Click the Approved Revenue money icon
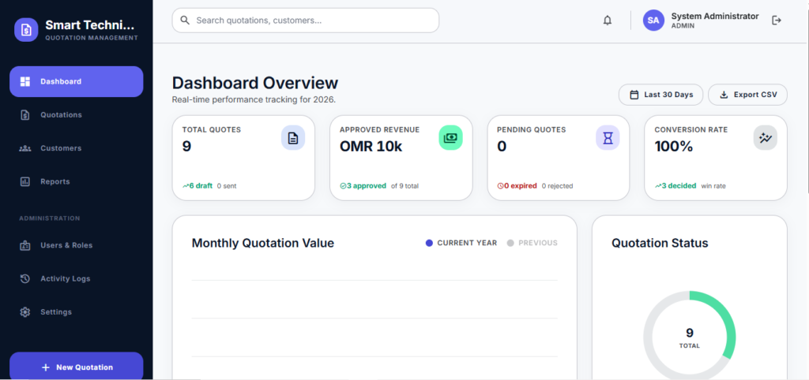 coord(450,138)
